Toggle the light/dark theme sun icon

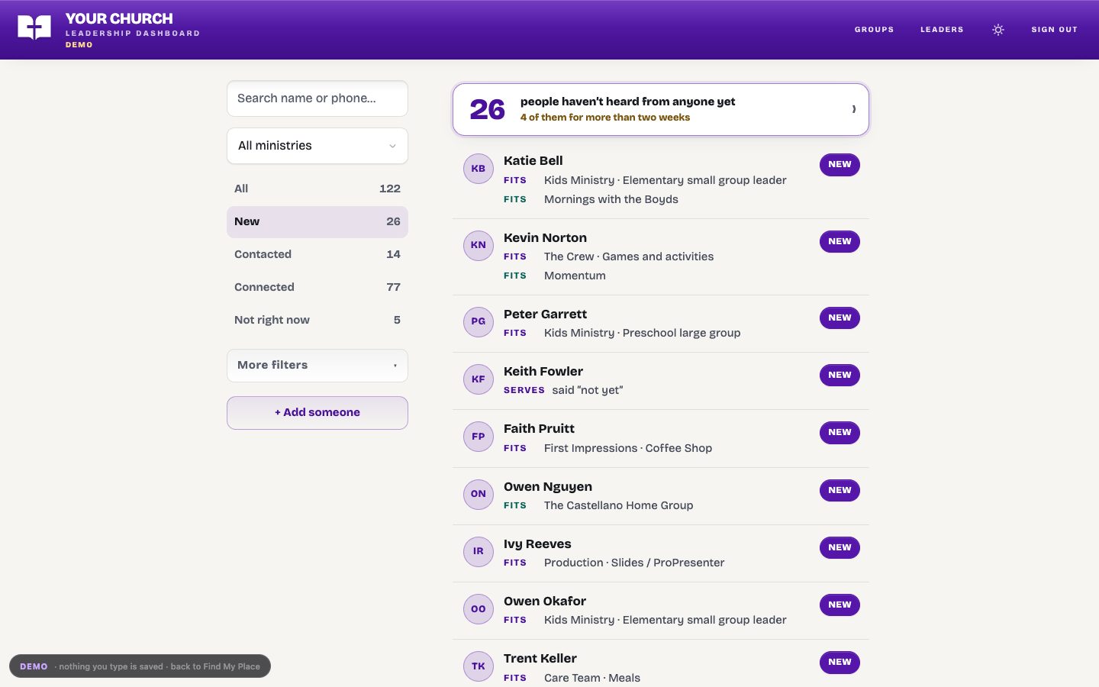click(x=997, y=30)
